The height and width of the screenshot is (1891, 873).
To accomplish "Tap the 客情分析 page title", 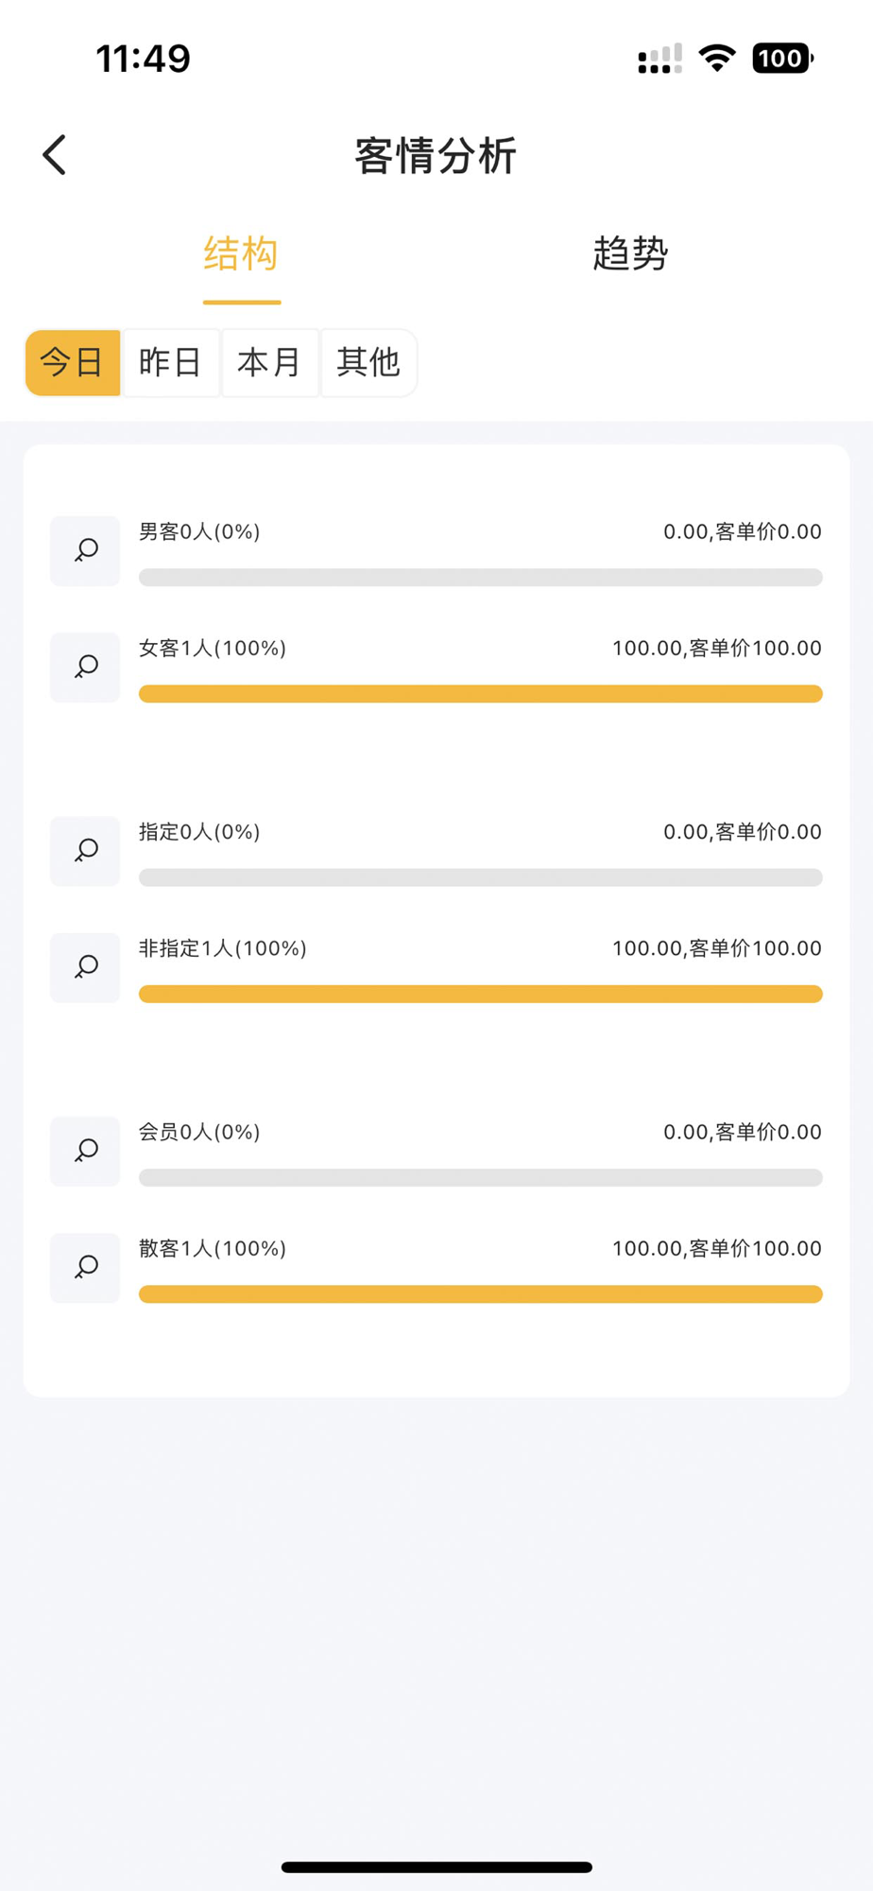I will click(436, 156).
